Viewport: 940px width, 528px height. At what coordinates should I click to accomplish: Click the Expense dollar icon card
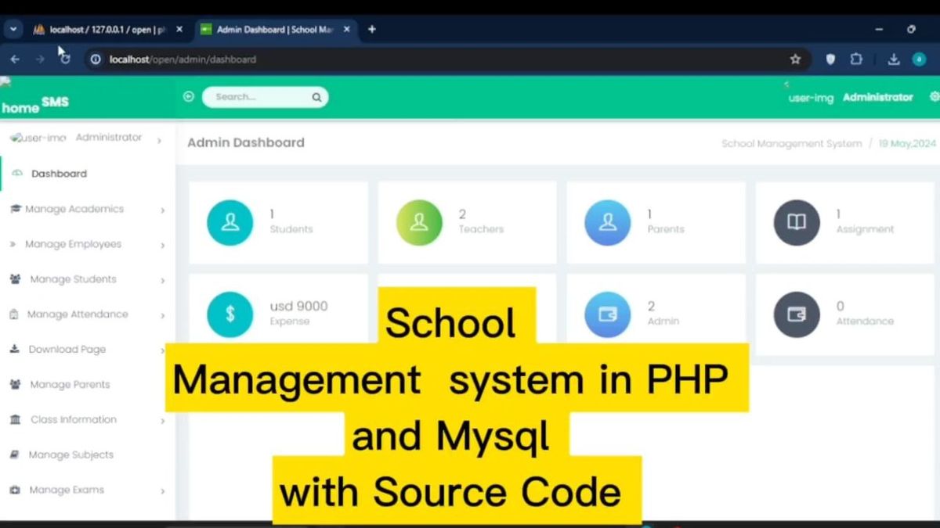230,314
